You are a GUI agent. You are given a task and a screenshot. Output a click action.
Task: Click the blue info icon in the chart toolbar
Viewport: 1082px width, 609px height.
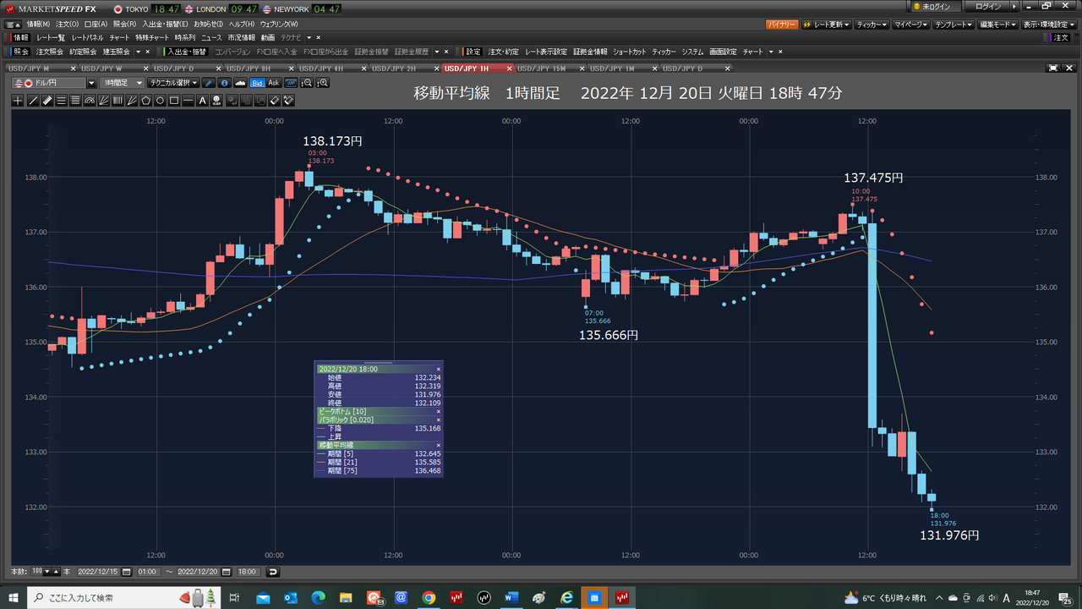point(224,83)
